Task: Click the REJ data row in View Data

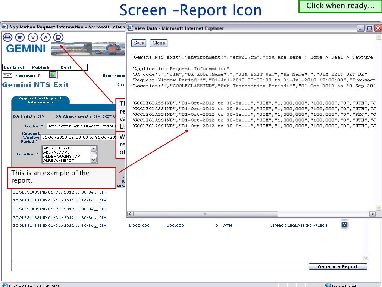Action: (x=253, y=114)
